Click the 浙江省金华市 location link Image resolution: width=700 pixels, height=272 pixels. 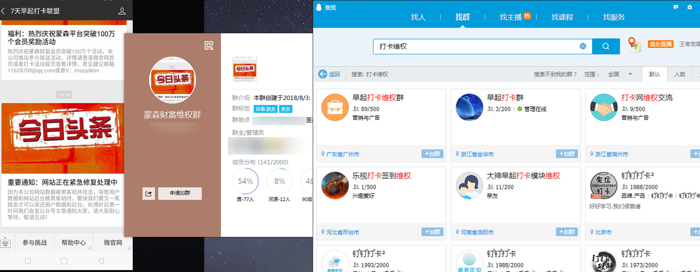pyautogui.click(x=477, y=154)
